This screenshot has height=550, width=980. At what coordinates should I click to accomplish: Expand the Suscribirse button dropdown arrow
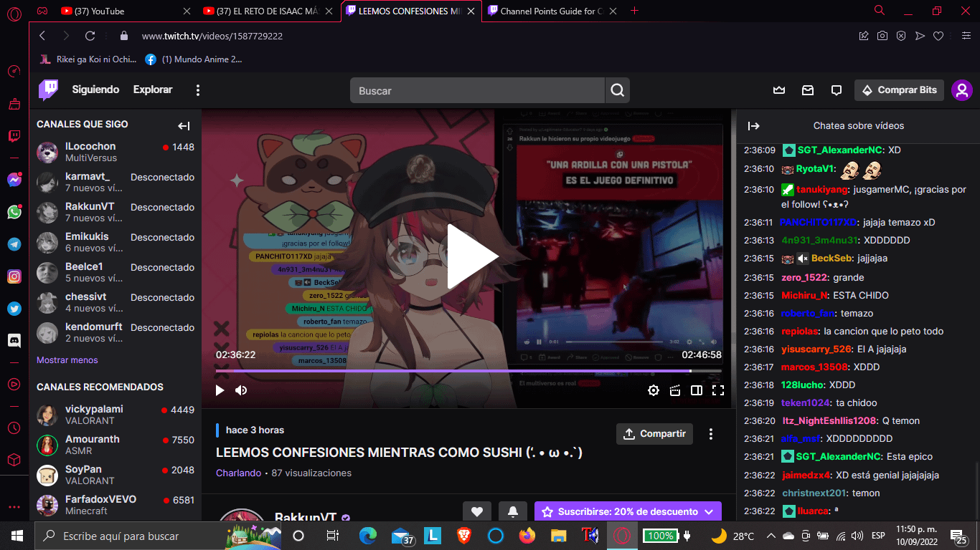pos(709,512)
